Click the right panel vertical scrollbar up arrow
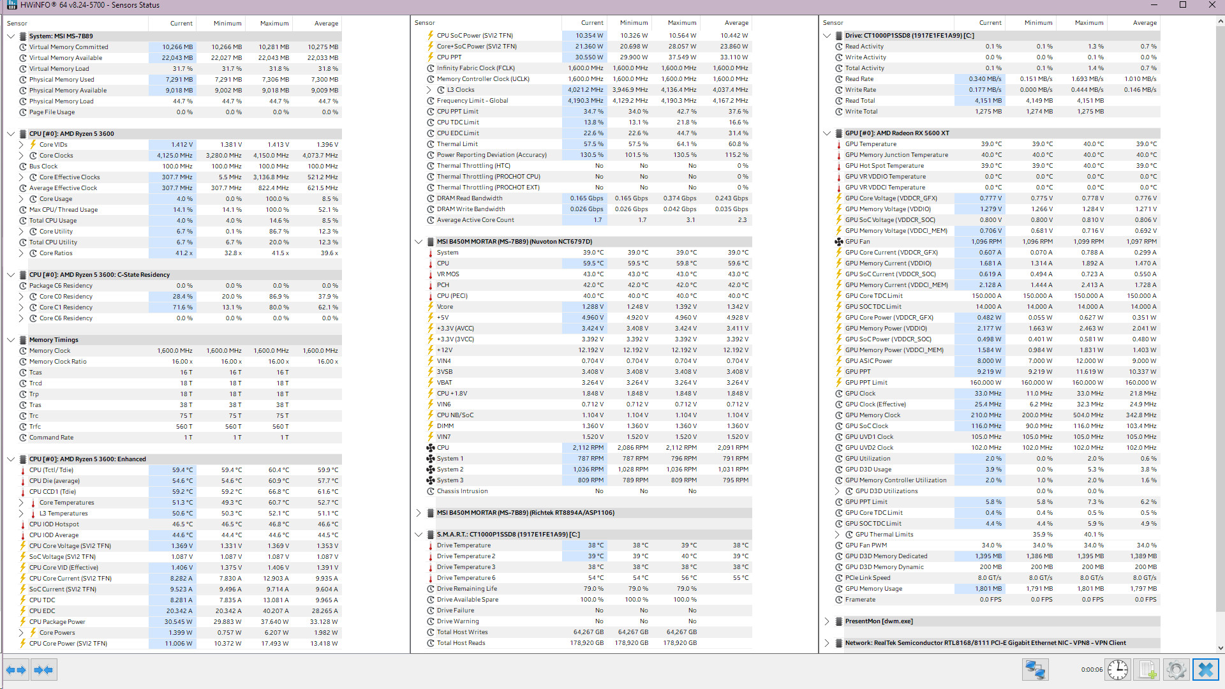 click(1221, 22)
